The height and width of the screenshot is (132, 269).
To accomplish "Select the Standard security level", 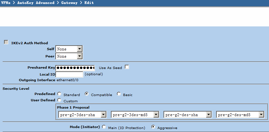I will pyautogui.click(x=59, y=94).
